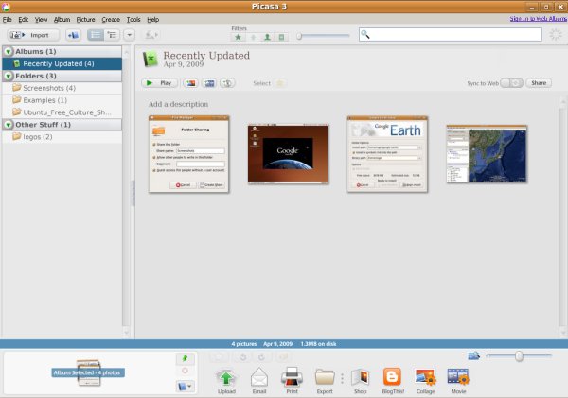
Task: Switch to flat folder list view
Action: coord(96,35)
